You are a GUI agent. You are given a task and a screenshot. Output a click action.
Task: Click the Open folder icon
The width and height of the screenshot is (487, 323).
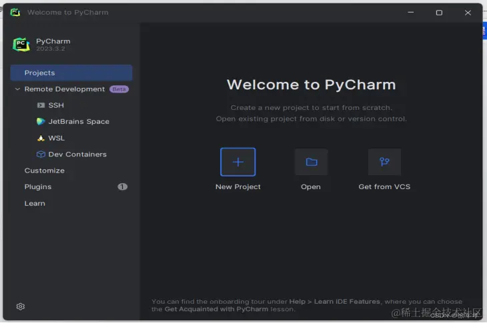pyautogui.click(x=311, y=162)
